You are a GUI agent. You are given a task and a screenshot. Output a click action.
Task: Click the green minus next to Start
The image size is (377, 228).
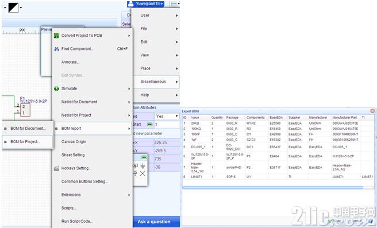tap(149, 125)
